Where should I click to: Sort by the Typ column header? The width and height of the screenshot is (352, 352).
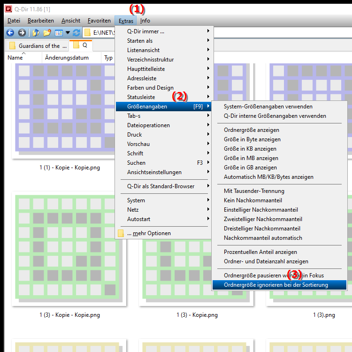pos(108,58)
